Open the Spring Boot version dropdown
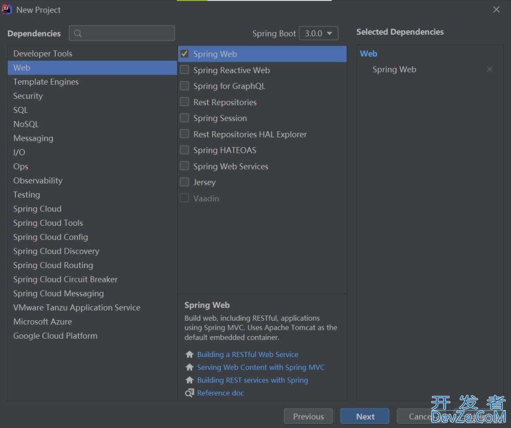The height and width of the screenshot is (428, 511). (318, 33)
